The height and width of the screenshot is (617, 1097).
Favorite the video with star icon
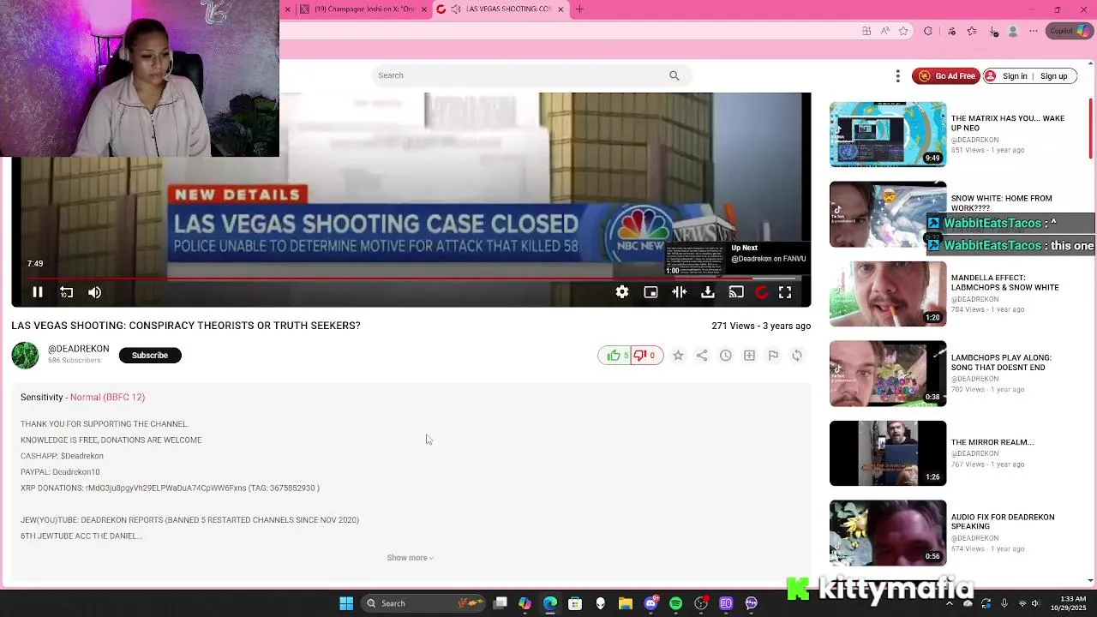pyautogui.click(x=678, y=356)
